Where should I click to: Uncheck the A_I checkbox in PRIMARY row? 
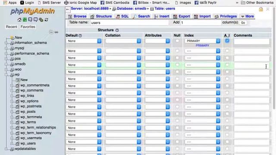click(x=227, y=40)
